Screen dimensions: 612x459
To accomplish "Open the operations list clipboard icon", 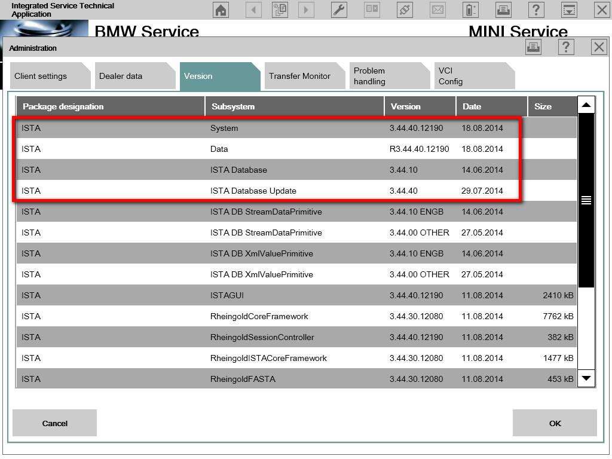I will pyautogui.click(x=280, y=10).
